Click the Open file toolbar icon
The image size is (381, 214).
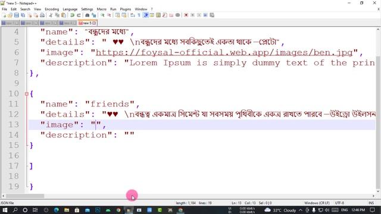[x=10, y=15]
